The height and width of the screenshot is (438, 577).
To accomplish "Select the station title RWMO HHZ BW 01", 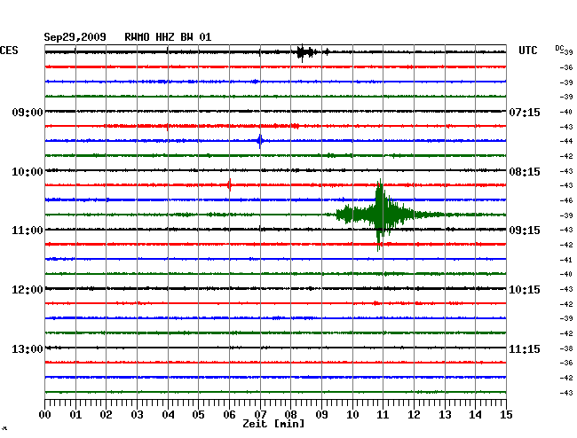I will coord(168,37).
